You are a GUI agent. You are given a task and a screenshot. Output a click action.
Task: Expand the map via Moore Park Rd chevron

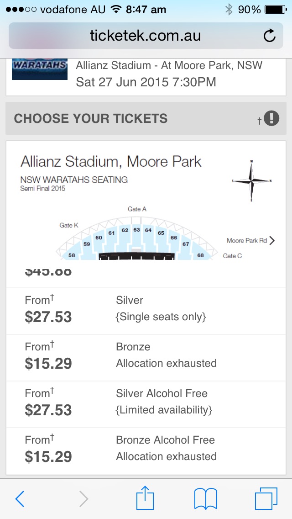click(x=272, y=241)
